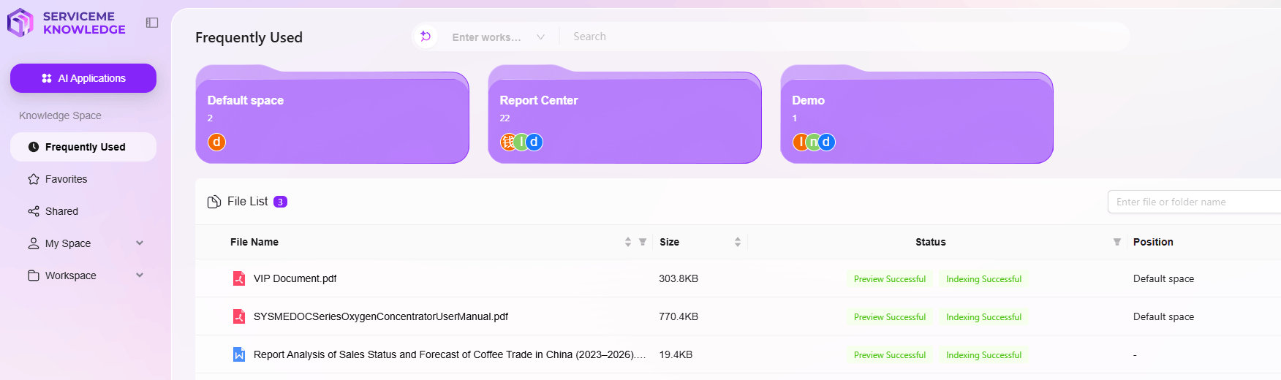Sort by Size column arrows
This screenshot has width=1281, height=380.
click(738, 242)
